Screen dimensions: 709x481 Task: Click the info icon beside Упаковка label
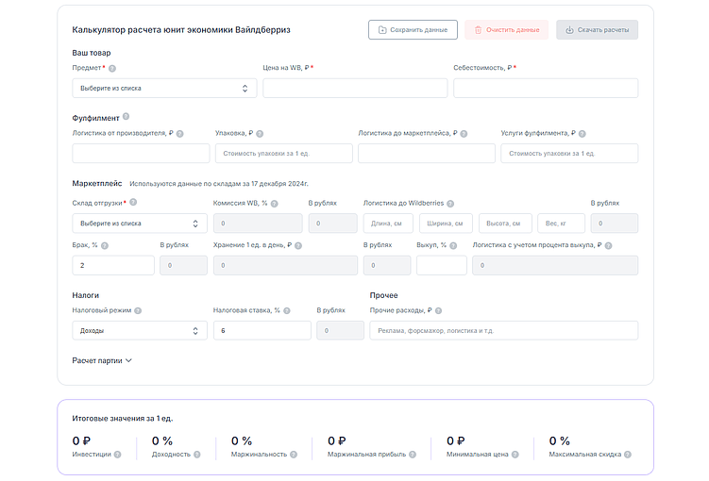point(260,134)
